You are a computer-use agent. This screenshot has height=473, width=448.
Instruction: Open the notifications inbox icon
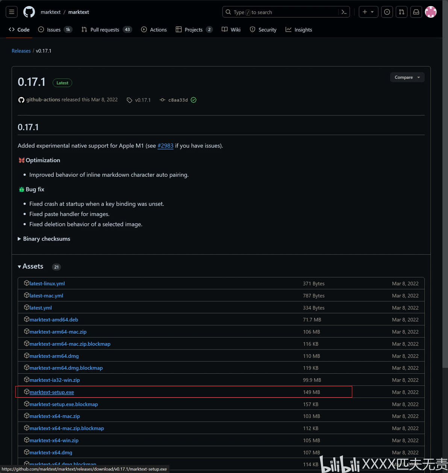[x=416, y=12]
